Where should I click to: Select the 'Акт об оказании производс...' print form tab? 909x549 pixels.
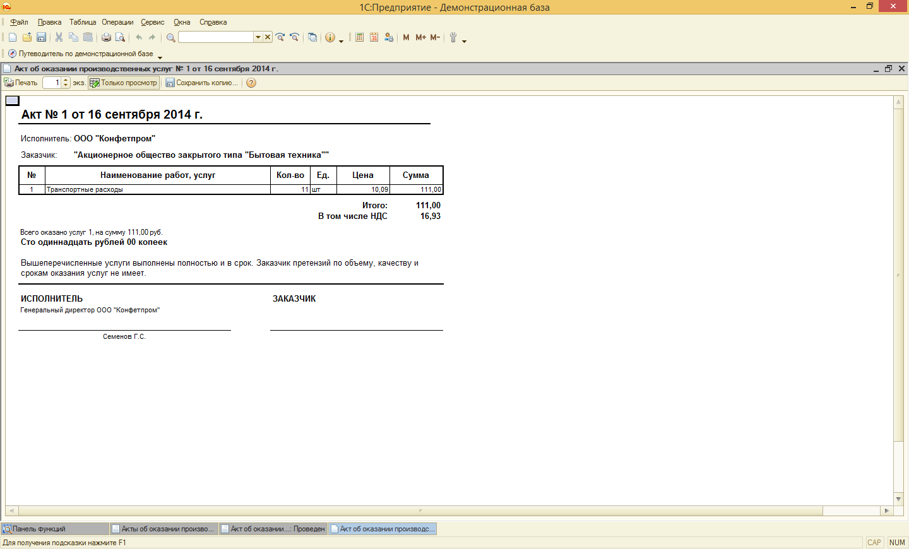[383, 529]
